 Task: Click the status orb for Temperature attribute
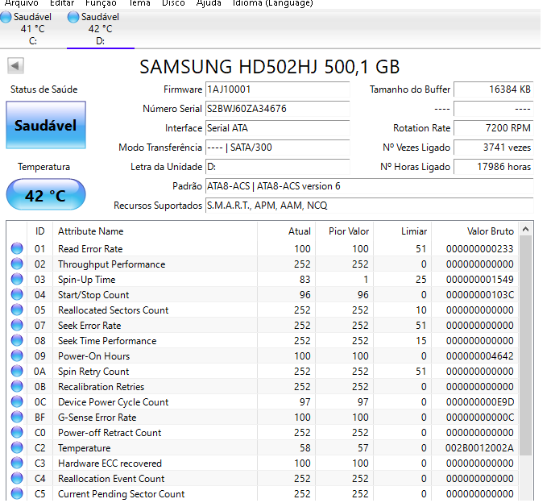click(x=17, y=447)
